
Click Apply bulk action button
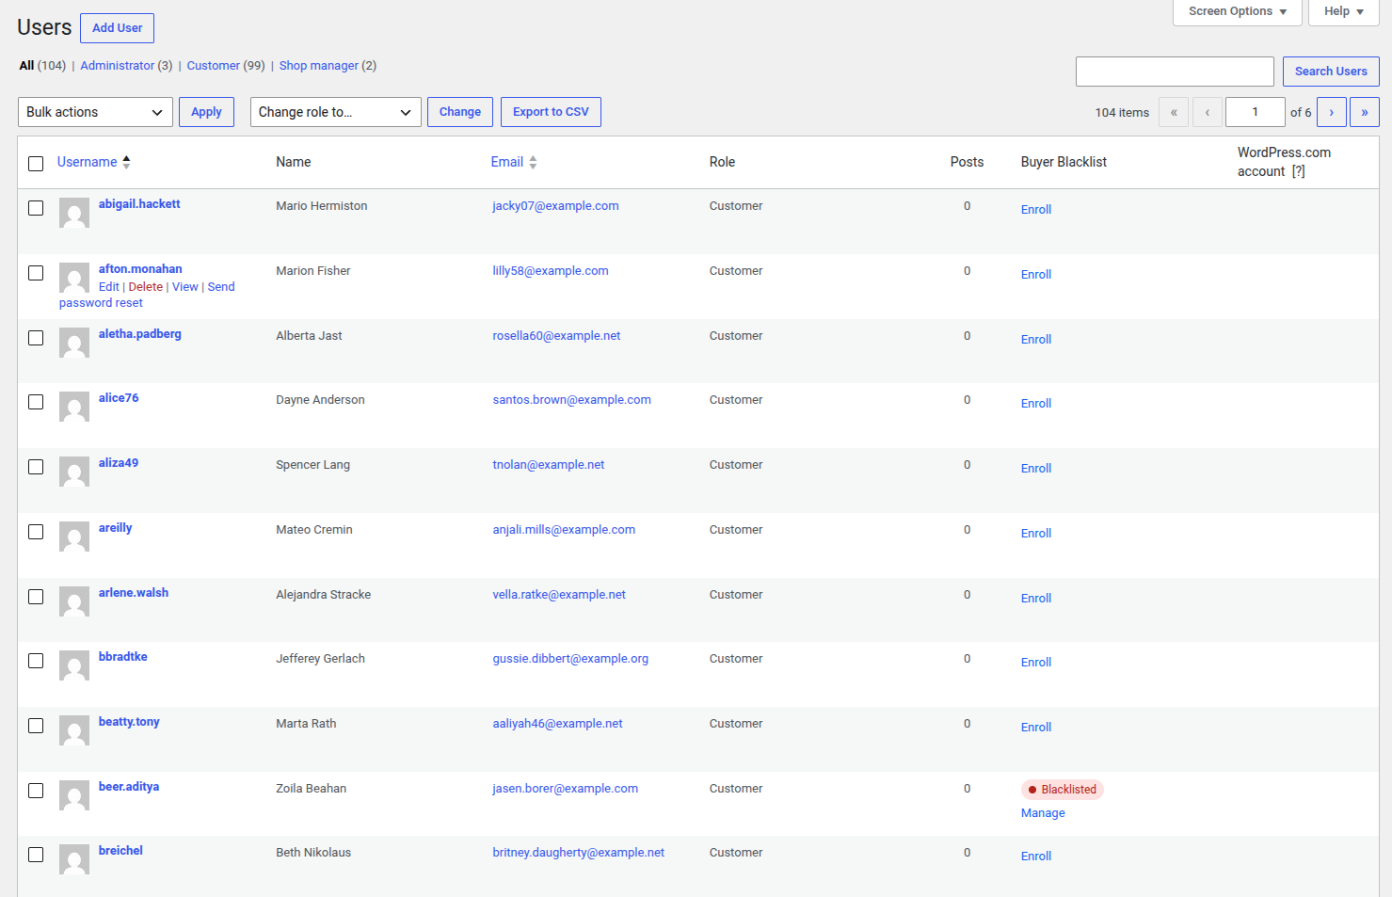[x=206, y=112]
